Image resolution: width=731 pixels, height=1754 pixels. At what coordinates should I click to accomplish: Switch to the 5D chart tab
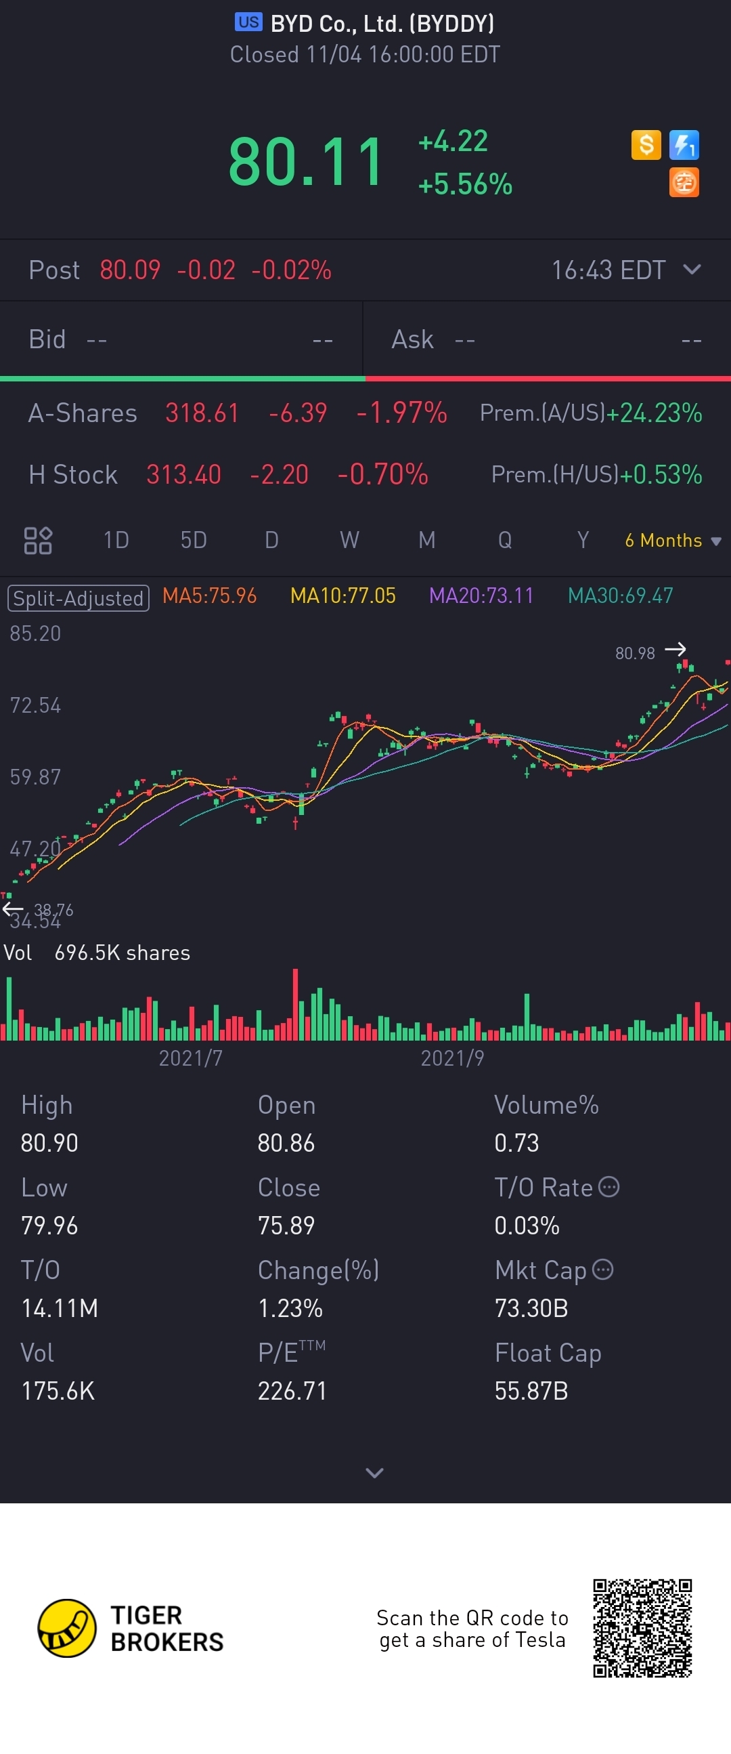pyautogui.click(x=194, y=541)
